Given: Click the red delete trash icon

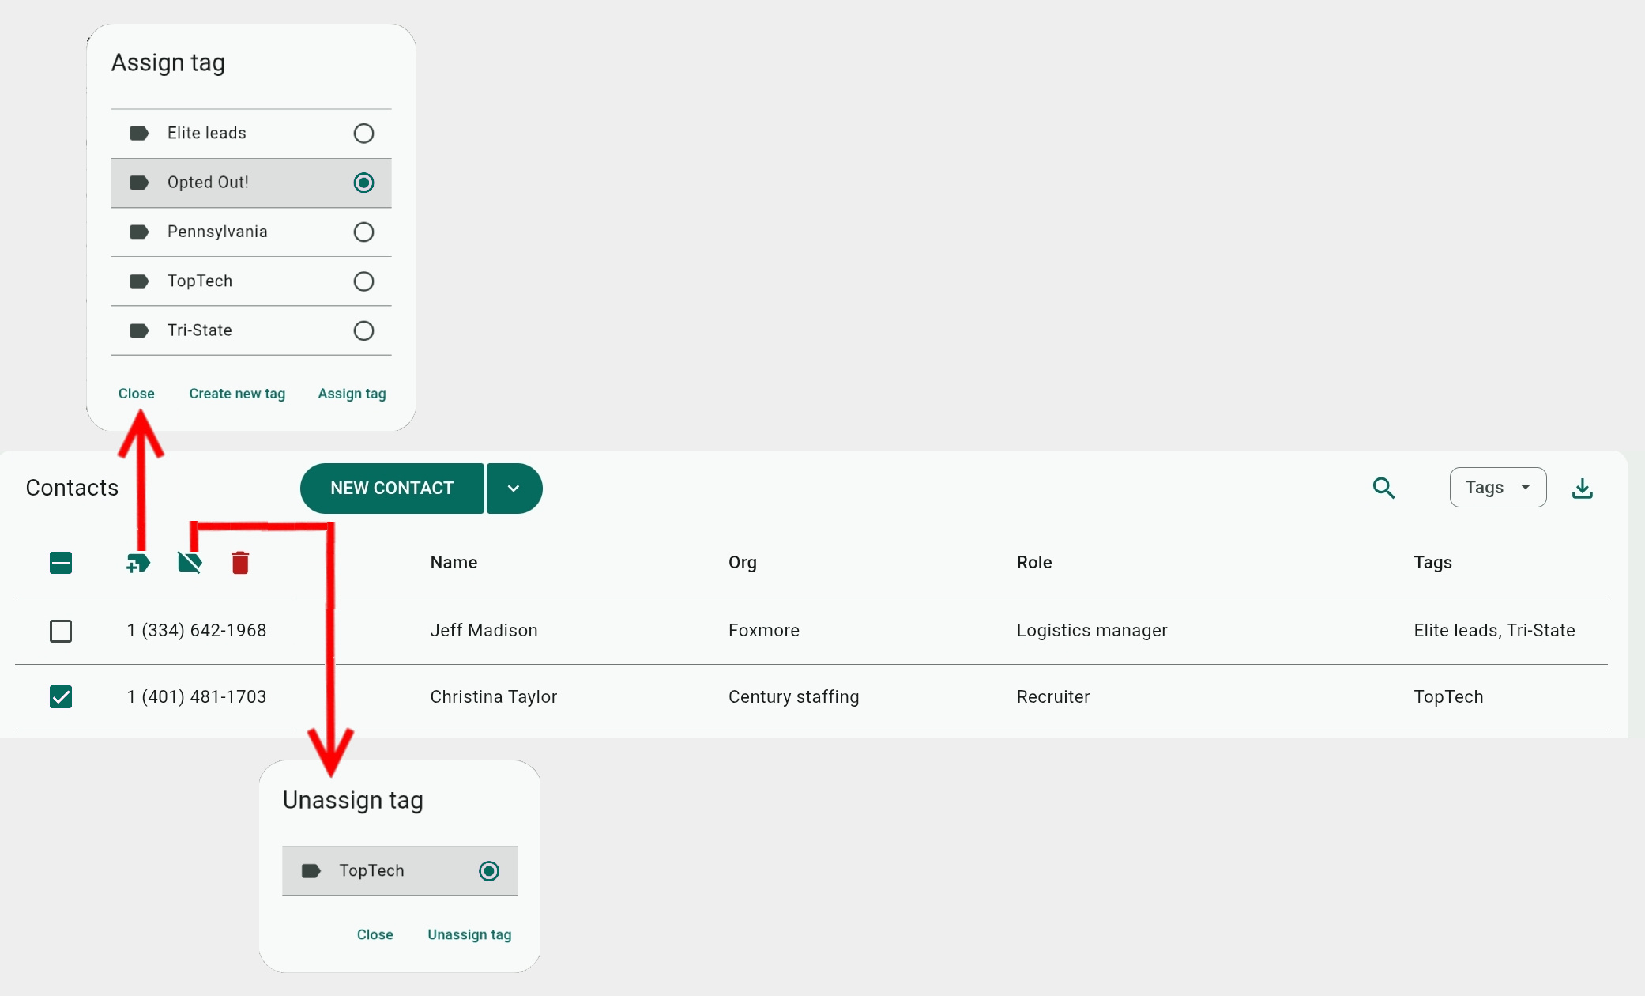Looking at the screenshot, I should point(240,563).
